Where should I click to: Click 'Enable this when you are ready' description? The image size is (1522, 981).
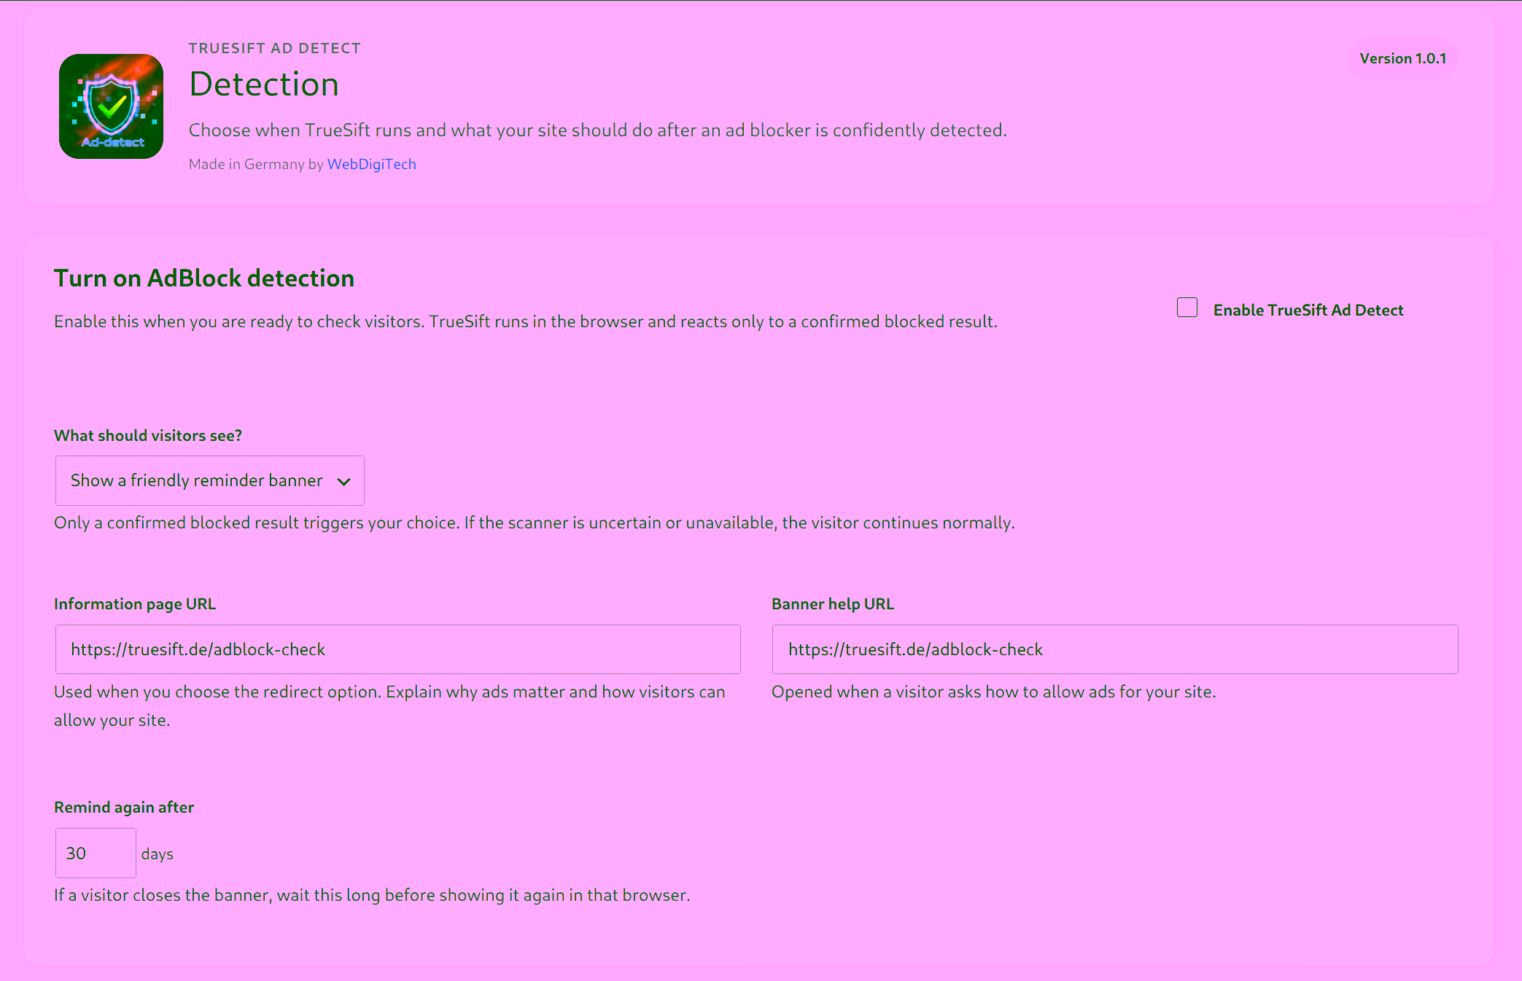pos(526,321)
